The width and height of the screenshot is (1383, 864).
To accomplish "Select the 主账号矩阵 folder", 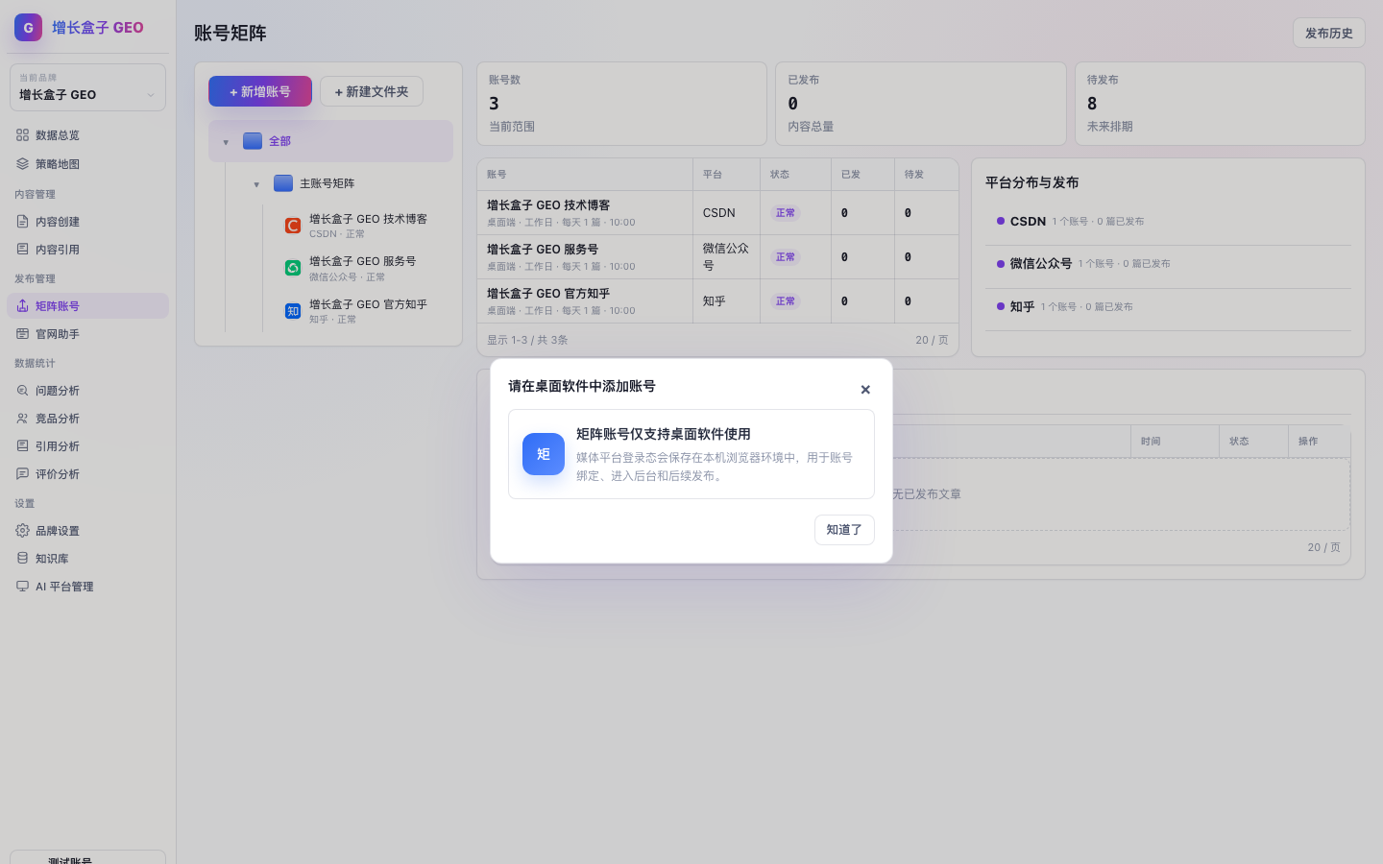I will [x=327, y=183].
